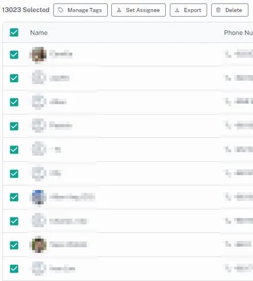The image size is (253, 281).
Task: Uncheck the select-all checkbox in the header
Action: click(14, 33)
